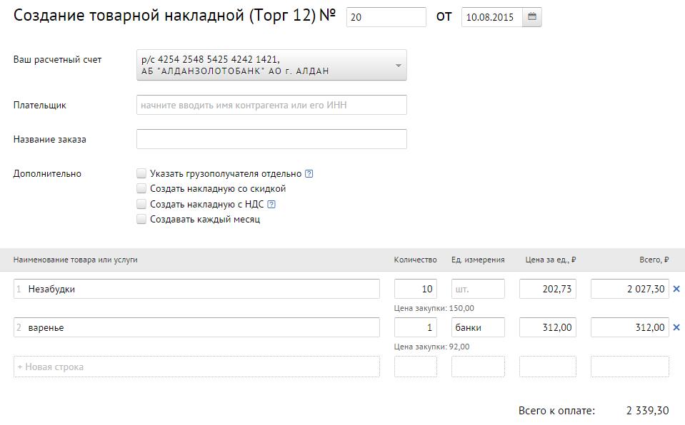Edit price 202,73 for Незабудки

pos(548,289)
